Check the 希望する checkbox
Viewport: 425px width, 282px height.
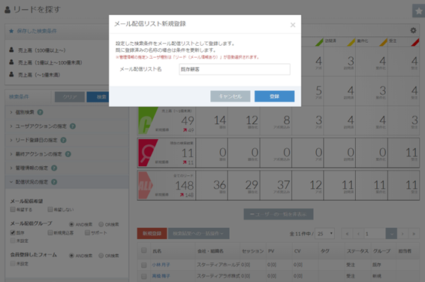tap(13, 209)
